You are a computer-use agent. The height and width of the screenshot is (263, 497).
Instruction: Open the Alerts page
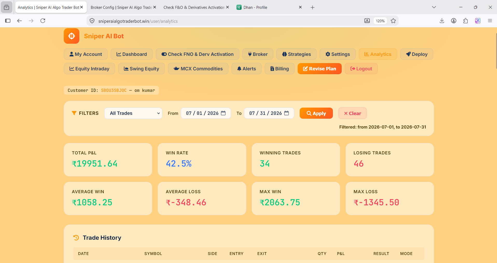point(247,69)
